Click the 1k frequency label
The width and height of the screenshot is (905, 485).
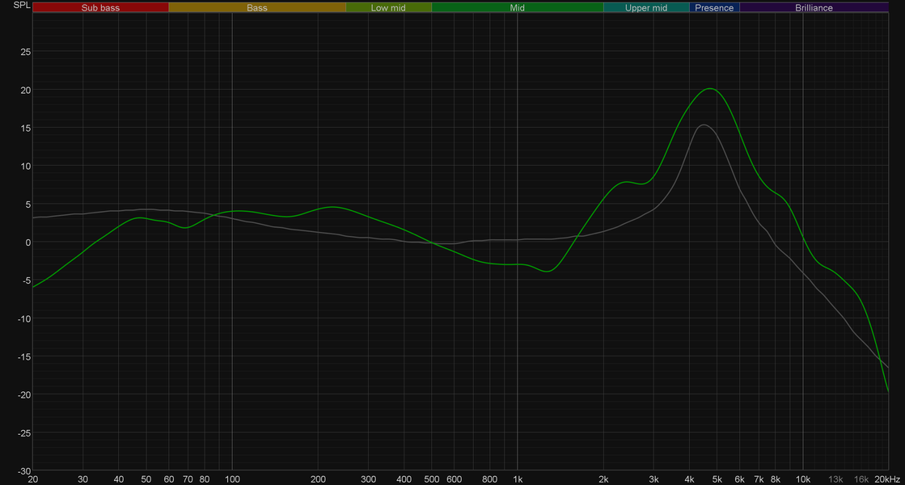[518, 479]
